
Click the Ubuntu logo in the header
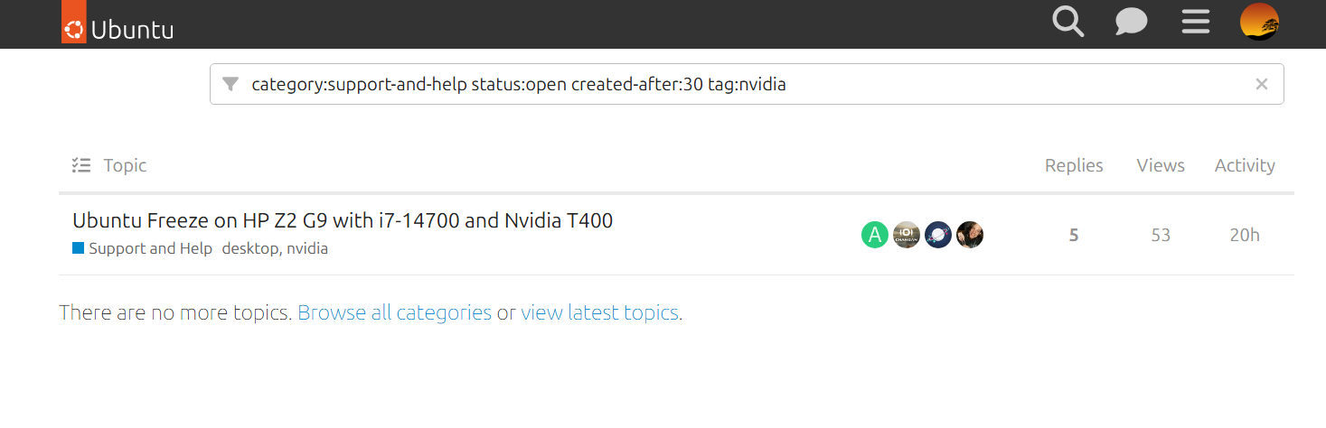point(118,26)
